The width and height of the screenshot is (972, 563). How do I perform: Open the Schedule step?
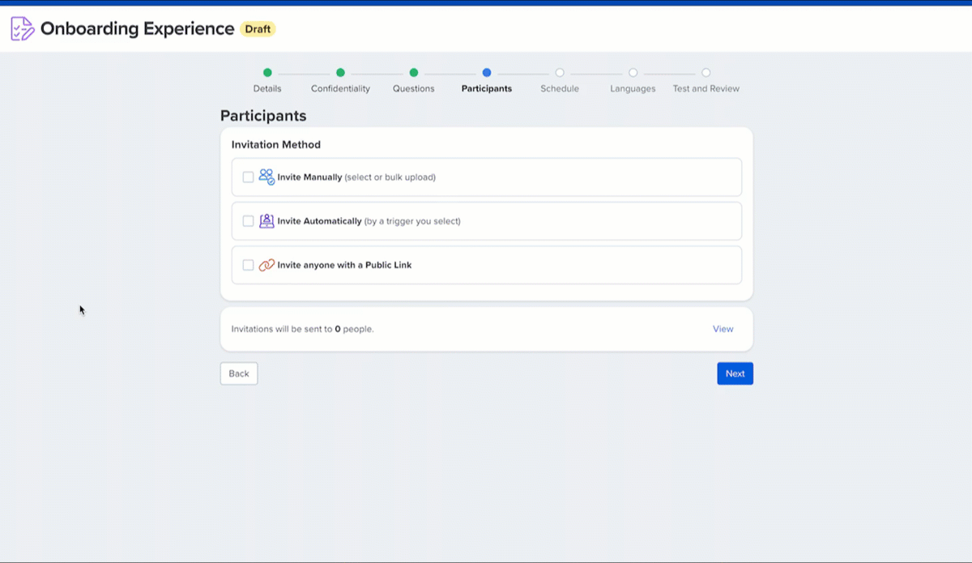point(560,73)
